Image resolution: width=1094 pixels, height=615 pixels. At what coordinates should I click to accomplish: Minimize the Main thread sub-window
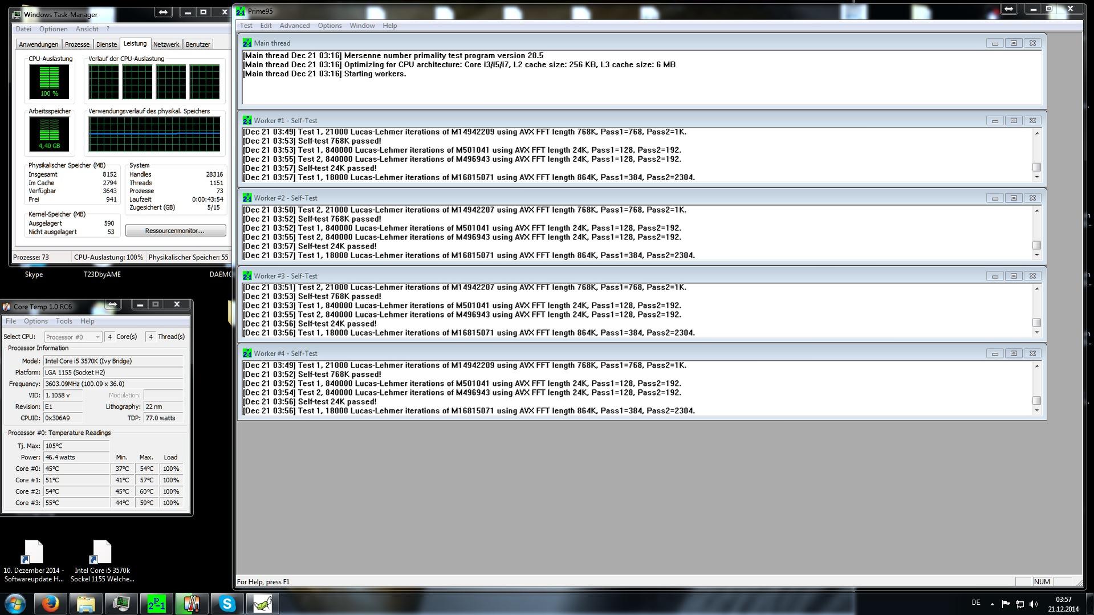[995, 43]
